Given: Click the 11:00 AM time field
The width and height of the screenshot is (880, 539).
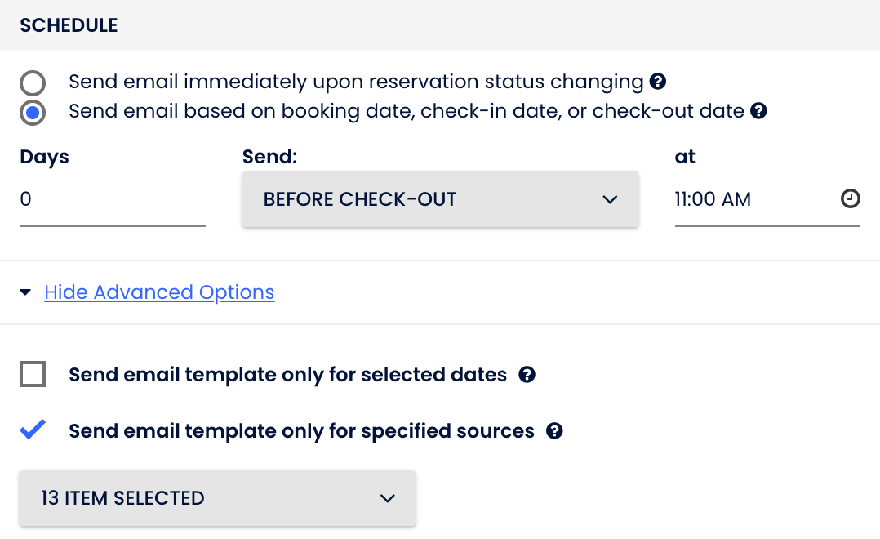Looking at the screenshot, I should point(751,199).
